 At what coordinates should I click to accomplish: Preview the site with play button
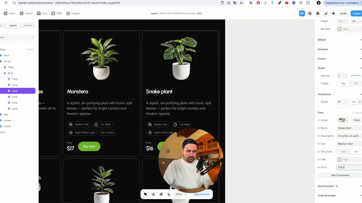coord(333,13)
